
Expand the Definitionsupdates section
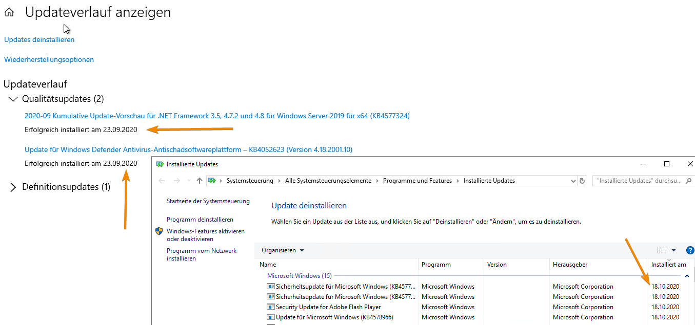13,187
